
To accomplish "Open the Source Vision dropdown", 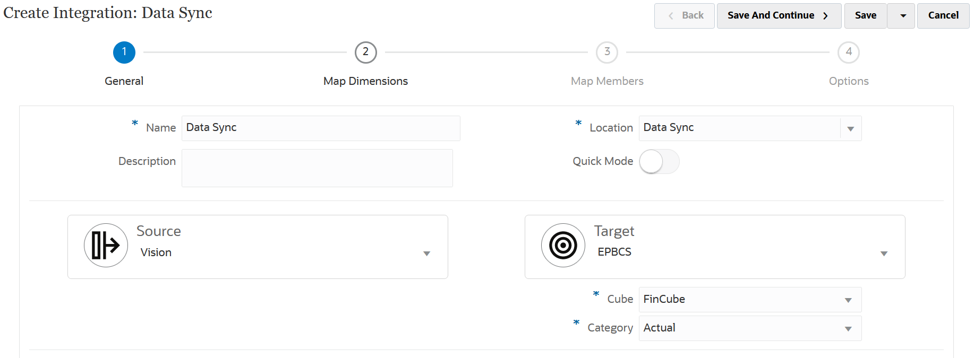I will 426,254.
